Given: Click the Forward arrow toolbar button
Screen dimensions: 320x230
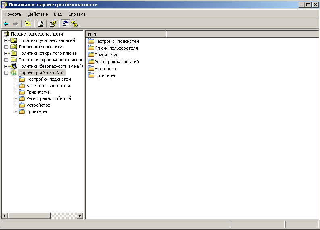Looking at the screenshot, I should (x=15, y=24).
